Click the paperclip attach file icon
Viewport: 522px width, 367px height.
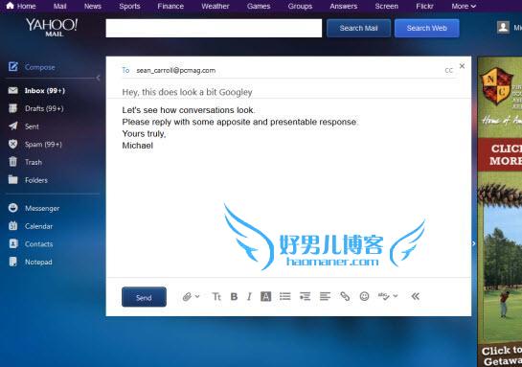point(187,296)
